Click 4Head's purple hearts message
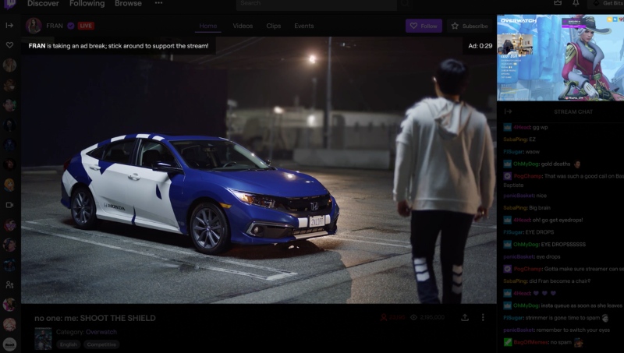Image resolution: width=624 pixels, height=353 pixels. [530, 293]
